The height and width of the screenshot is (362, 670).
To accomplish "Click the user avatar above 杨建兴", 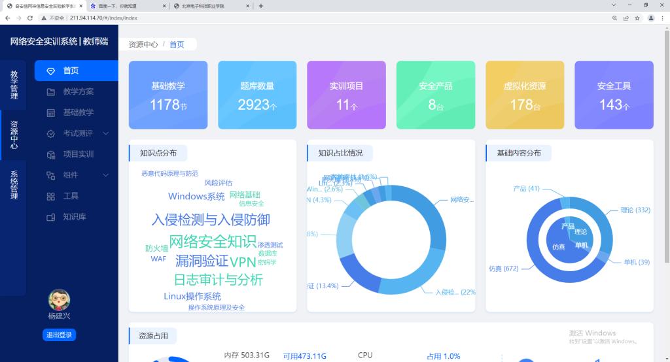I will pyautogui.click(x=59, y=300).
